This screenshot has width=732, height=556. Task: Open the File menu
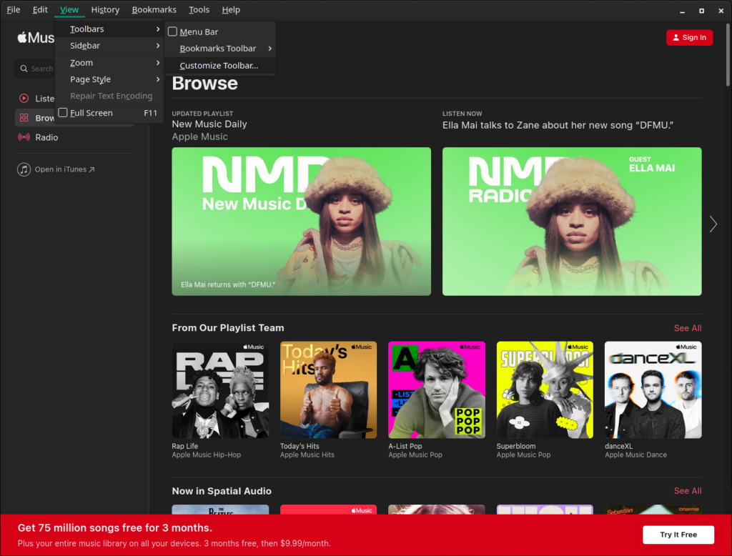click(x=14, y=9)
